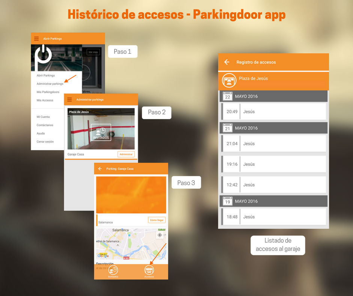Click the Administrar button for Garaje Casa
The width and height of the screenshot is (353, 296).
pos(126,154)
